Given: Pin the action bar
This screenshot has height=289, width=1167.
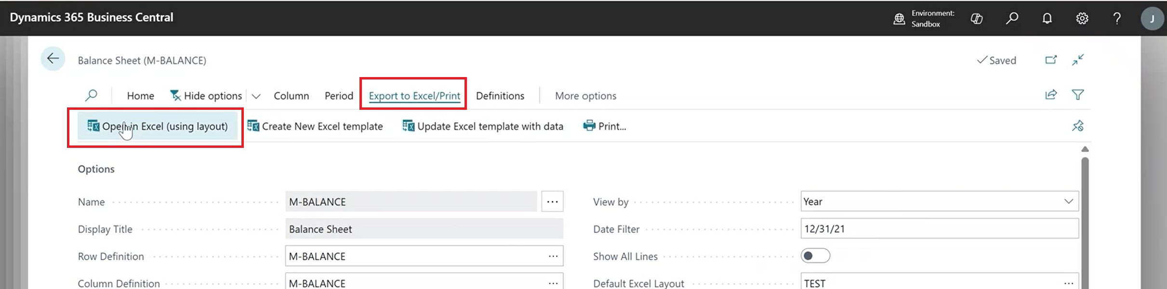Looking at the screenshot, I should (1078, 126).
